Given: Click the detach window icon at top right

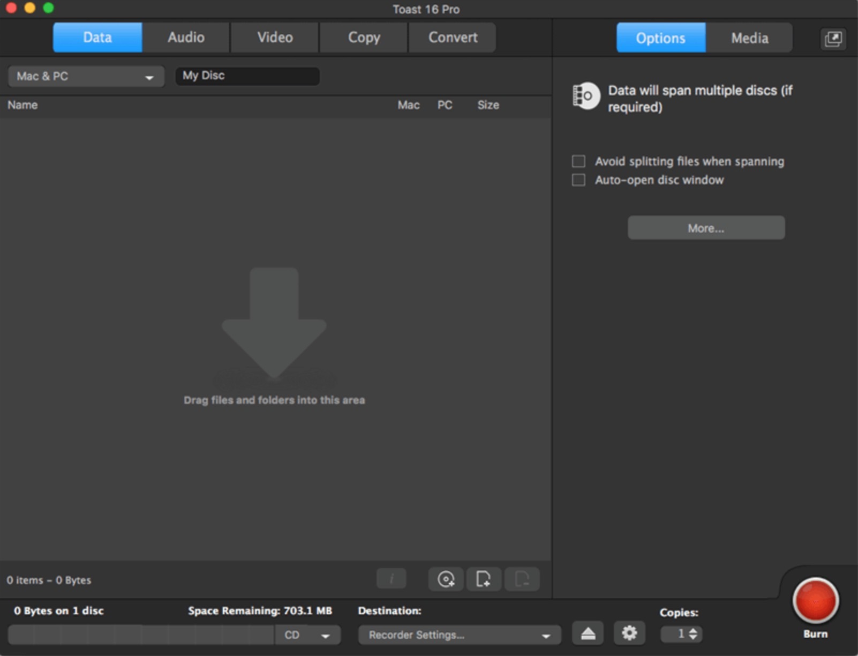Looking at the screenshot, I should click(x=833, y=39).
